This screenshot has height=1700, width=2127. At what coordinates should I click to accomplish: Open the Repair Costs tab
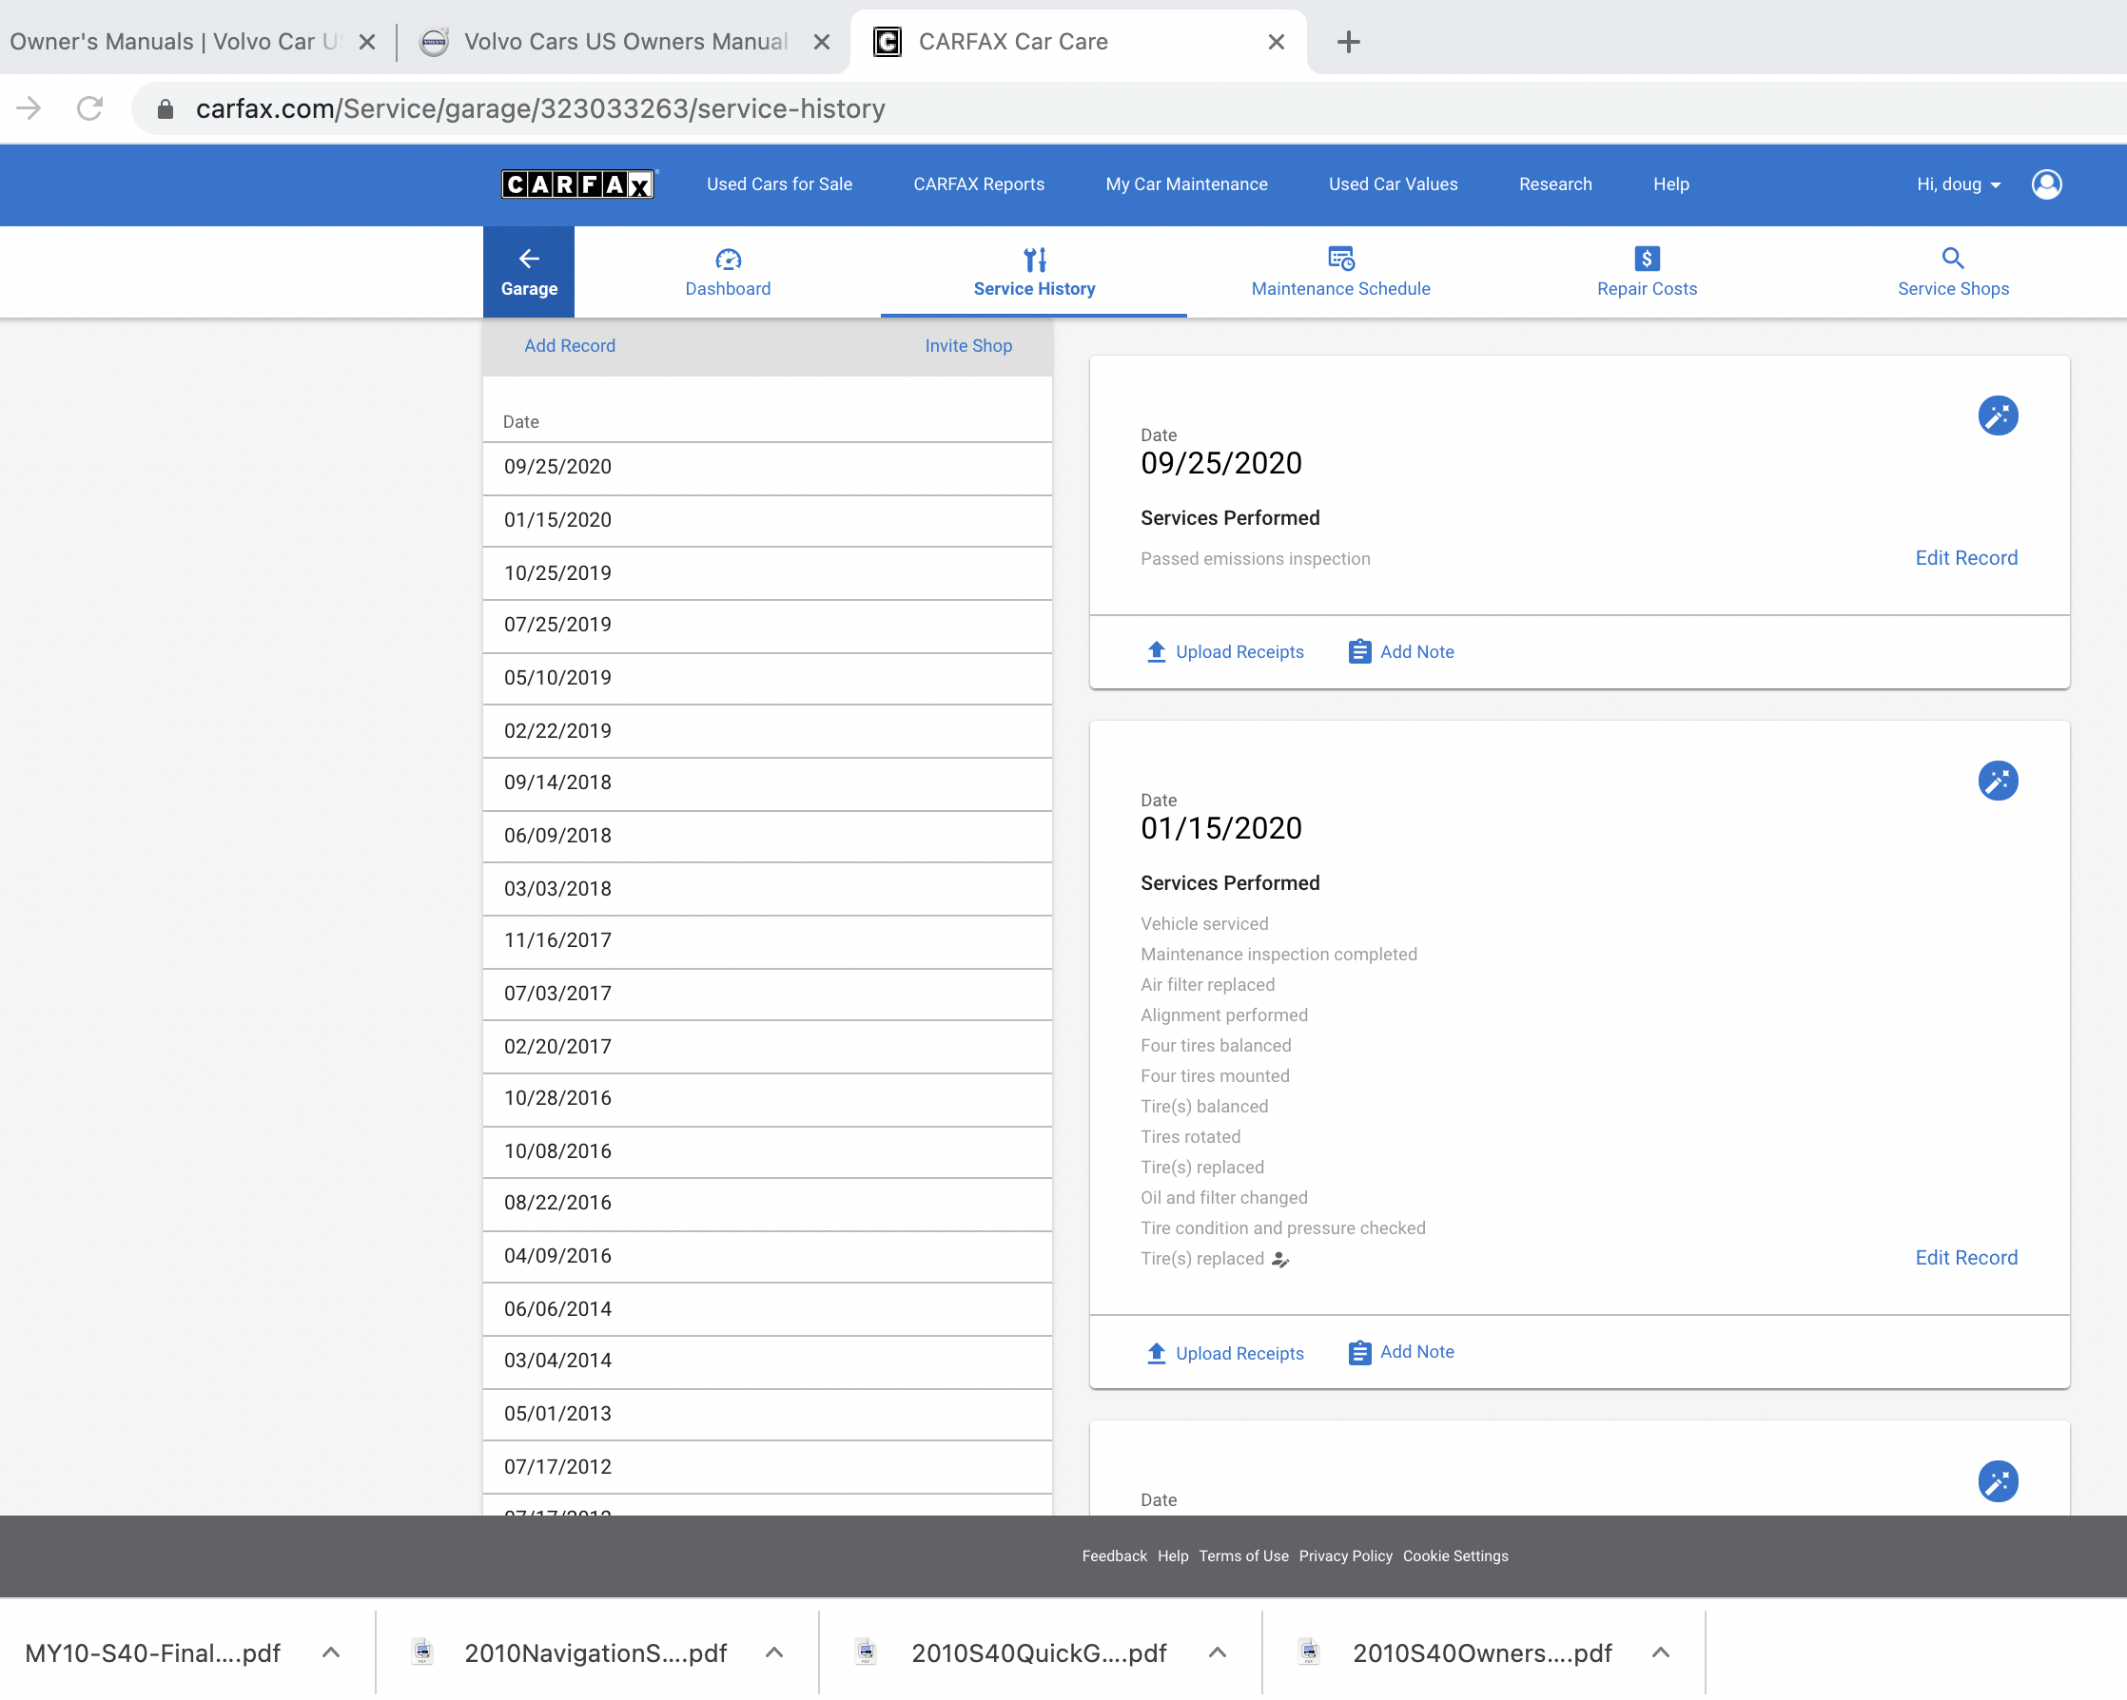[x=1647, y=272]
